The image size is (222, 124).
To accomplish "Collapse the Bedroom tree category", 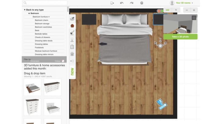I will pyautogui.click(x=29, y=13).
